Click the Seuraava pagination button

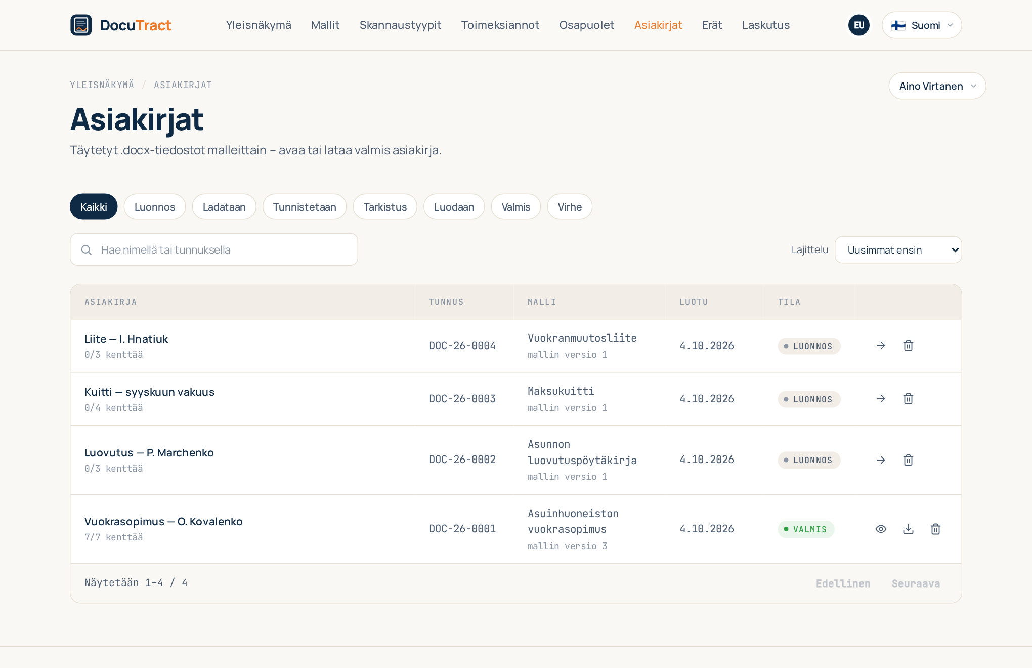pyautogui.click(x=916, y=583)
